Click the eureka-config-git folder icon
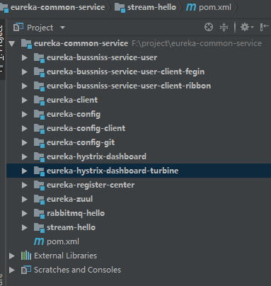The width and height of the screenshot is (271, 286). click(x=39, y=143)
